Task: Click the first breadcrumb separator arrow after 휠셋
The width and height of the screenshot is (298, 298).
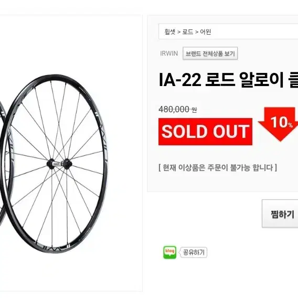Action: tap(179, 32)
